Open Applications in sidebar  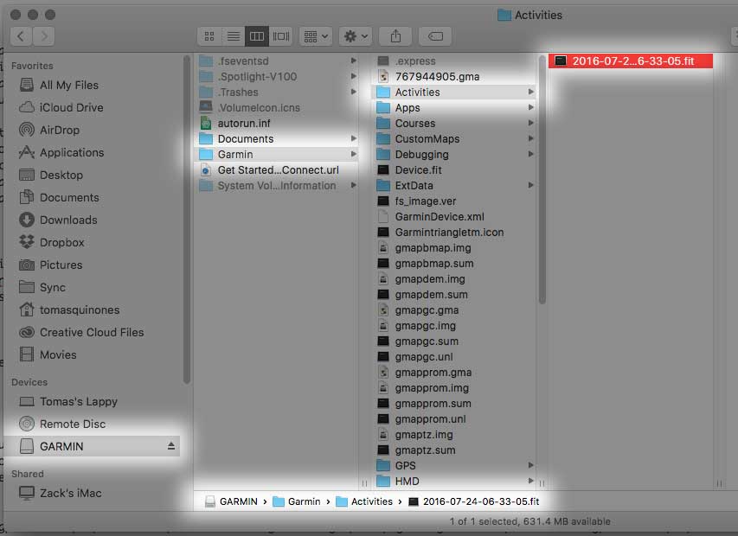[x=61, y=153]
